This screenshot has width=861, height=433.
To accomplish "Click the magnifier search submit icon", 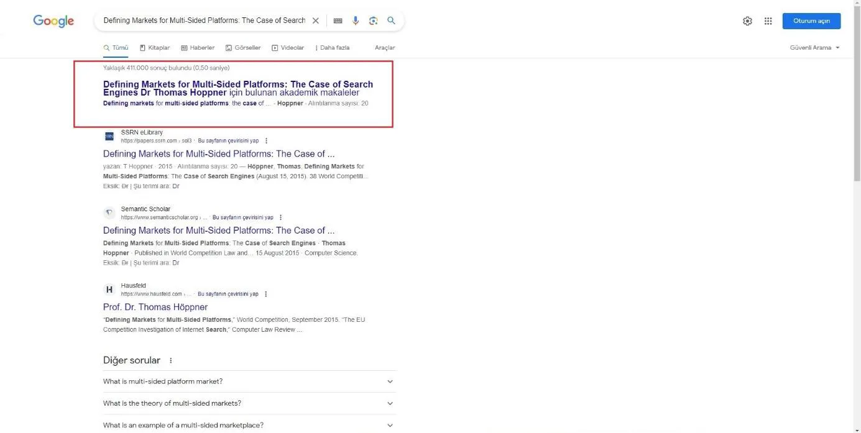I will click(x=391, y=21).
